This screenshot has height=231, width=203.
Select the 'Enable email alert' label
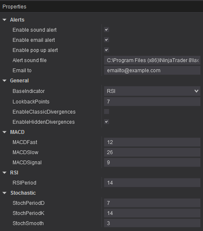click(34, 40)
